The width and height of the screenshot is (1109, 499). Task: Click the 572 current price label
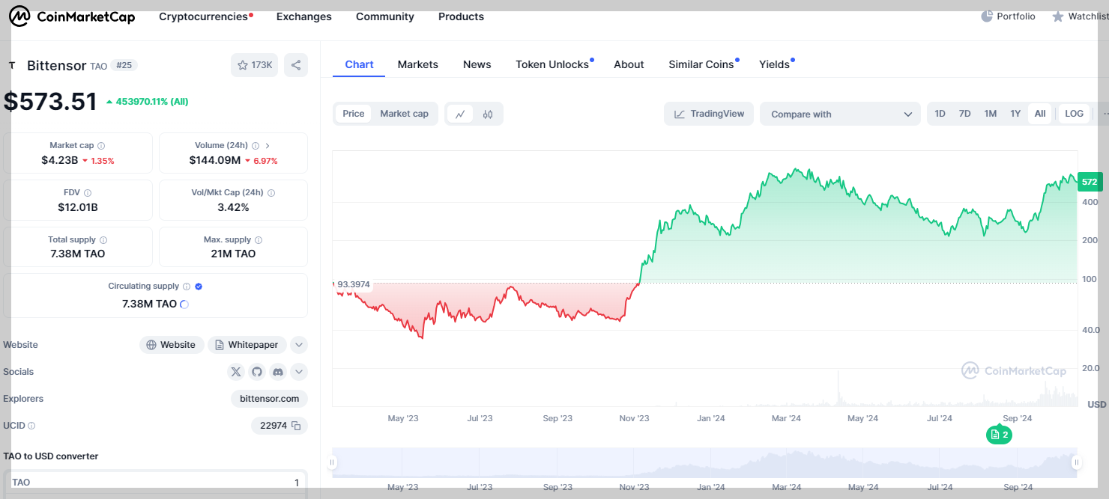click(1090, 182)
